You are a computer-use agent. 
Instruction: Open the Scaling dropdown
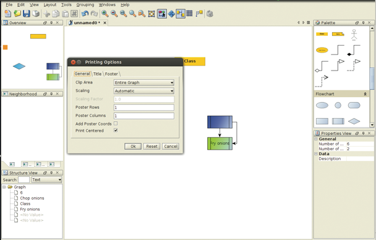pos(144,91)
